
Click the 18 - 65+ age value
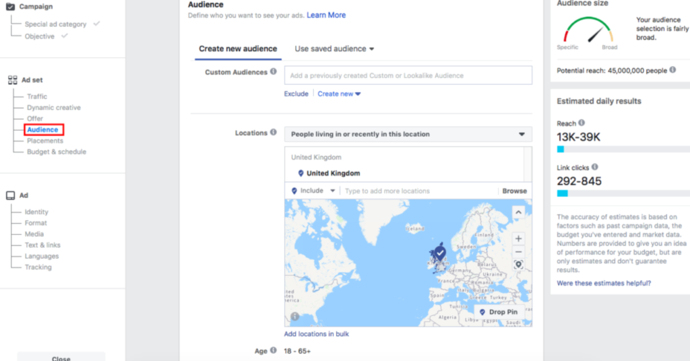click(297, 351)
